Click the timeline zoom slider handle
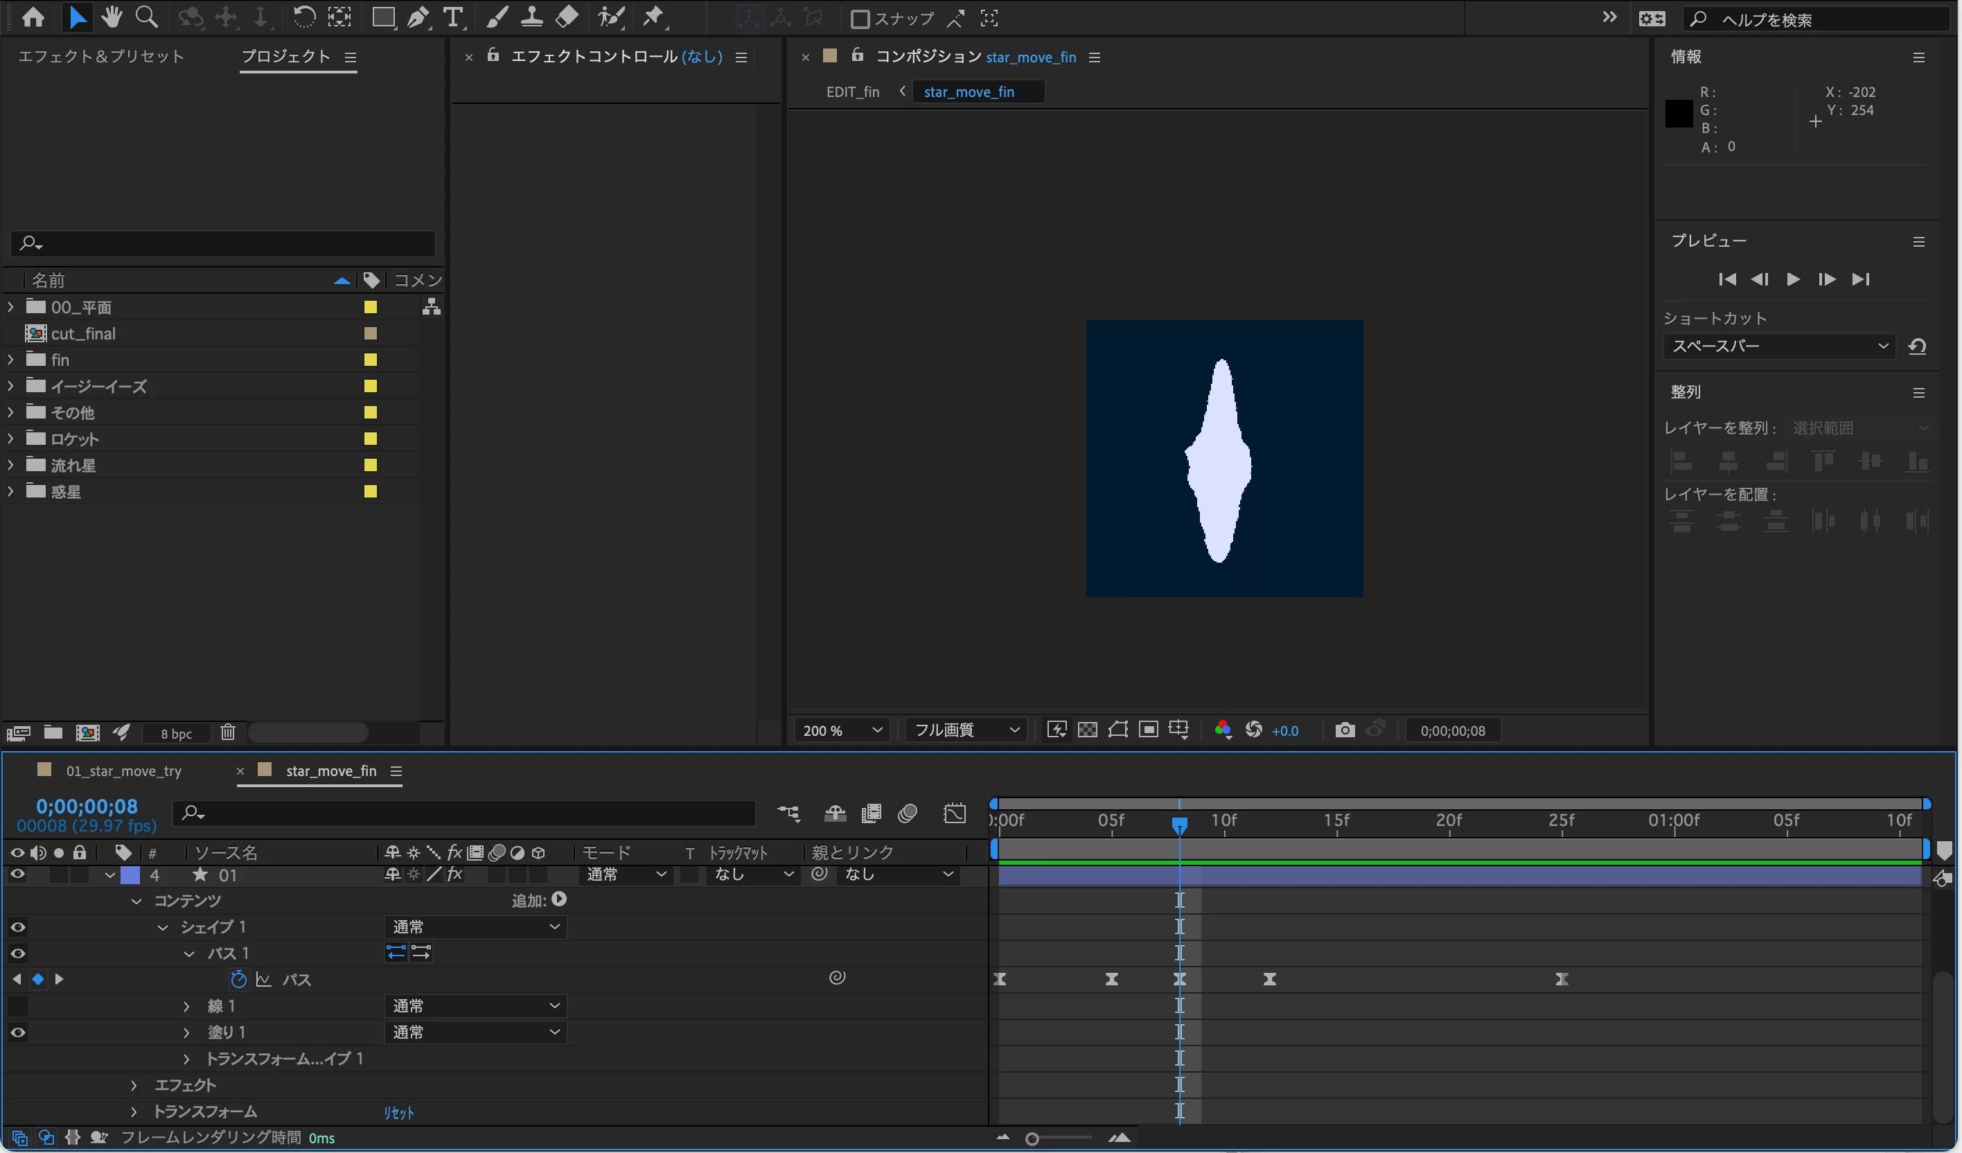The width and height of the screenshot is (1962, 1153). click(x=1032, y=1139)
